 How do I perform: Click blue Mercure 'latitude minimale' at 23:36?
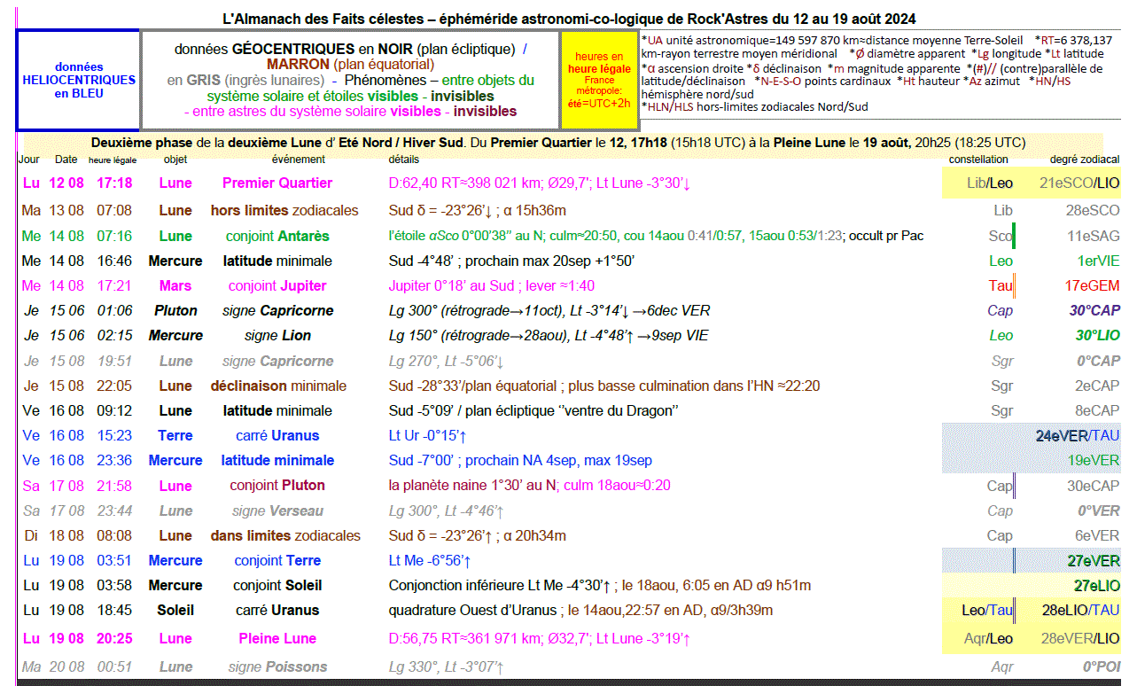[277, 460]
